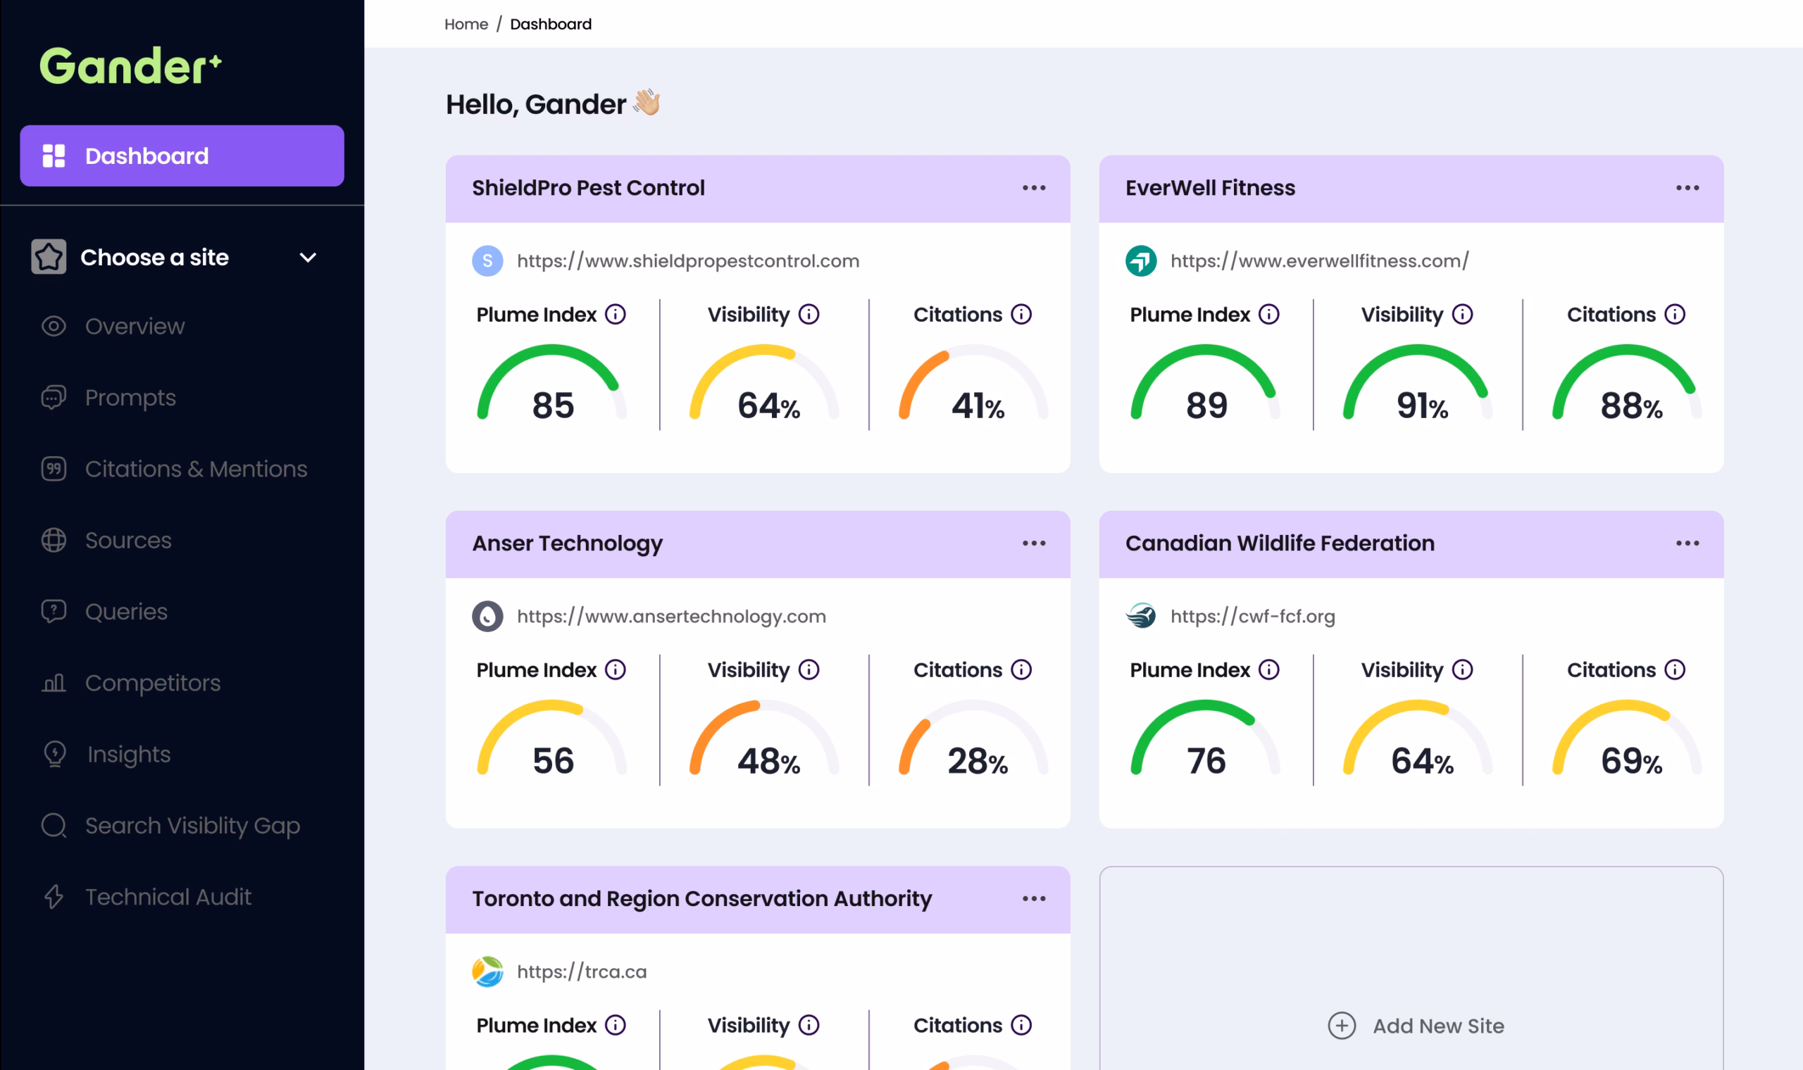Click the Anser Technology card title

coord(568,543)
